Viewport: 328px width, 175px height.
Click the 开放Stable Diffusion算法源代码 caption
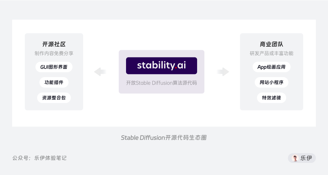click(162, 83)
